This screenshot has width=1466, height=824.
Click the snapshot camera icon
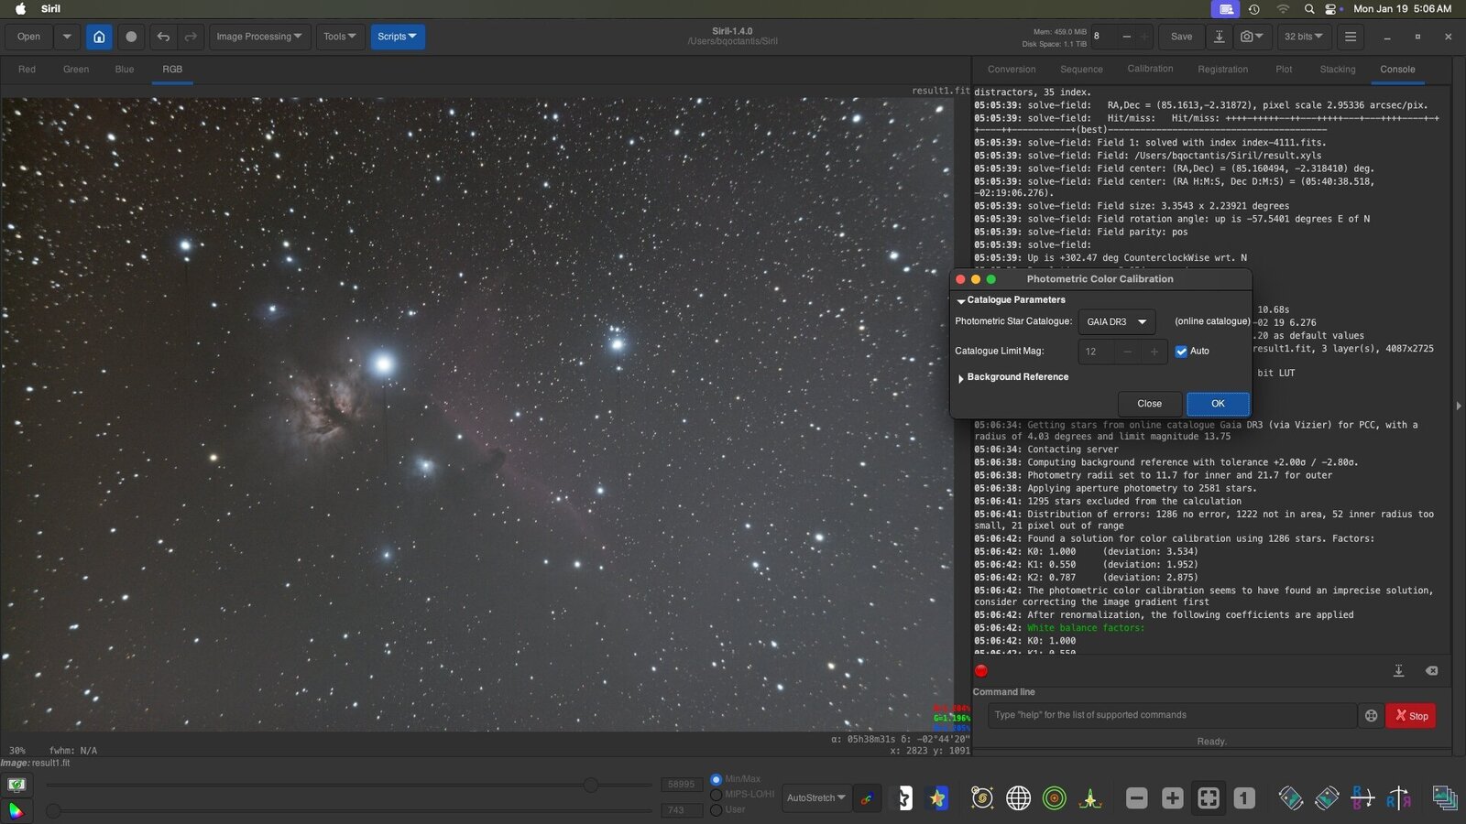pyautogui.click(x=1252, y=37)
